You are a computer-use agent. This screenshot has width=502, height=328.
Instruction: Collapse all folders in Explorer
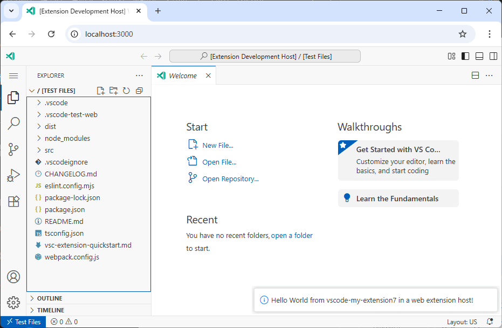point(139,91)
